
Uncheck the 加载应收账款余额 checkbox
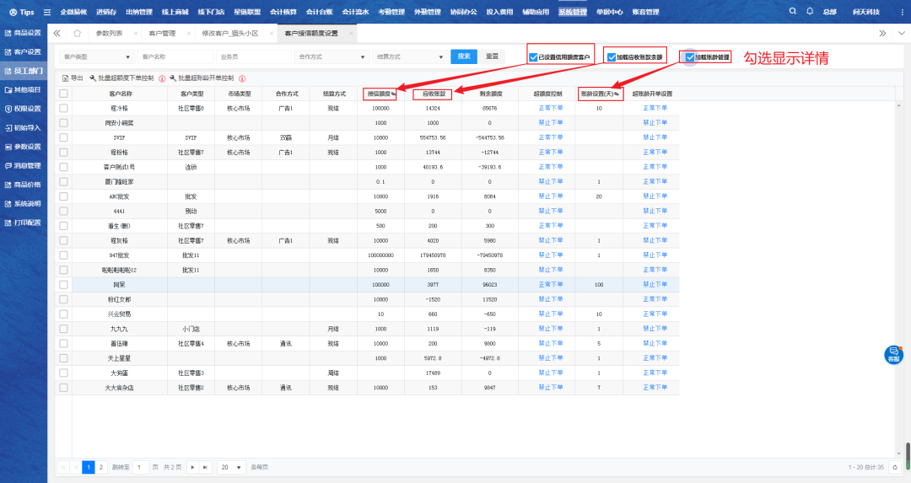tap(611, 58)
